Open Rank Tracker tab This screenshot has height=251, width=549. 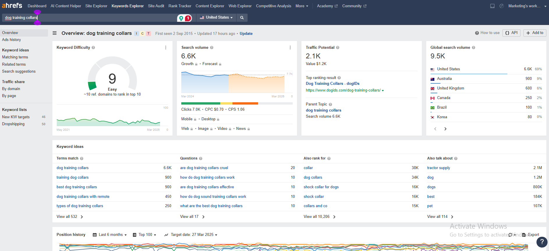[x=180, y=6]
